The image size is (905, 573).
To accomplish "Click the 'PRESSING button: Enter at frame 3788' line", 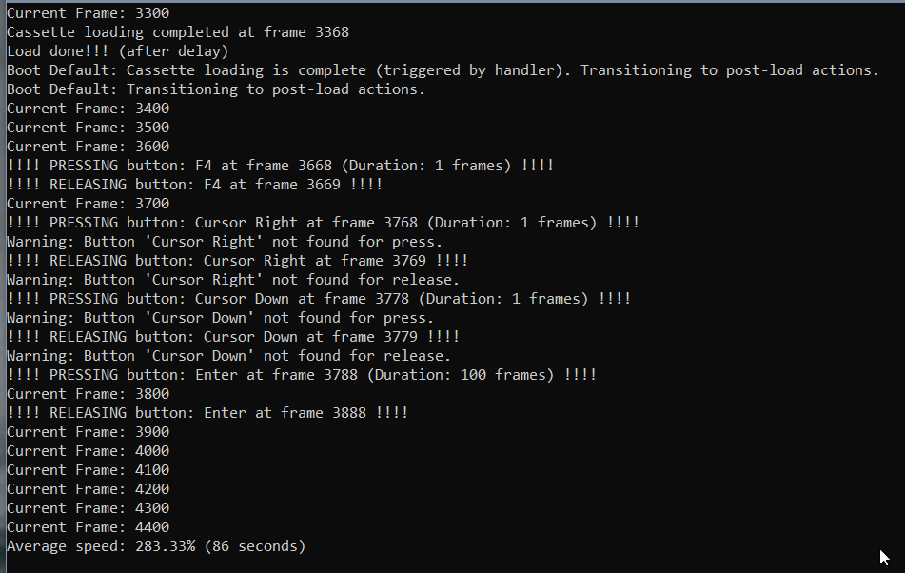I will point(302,375).
